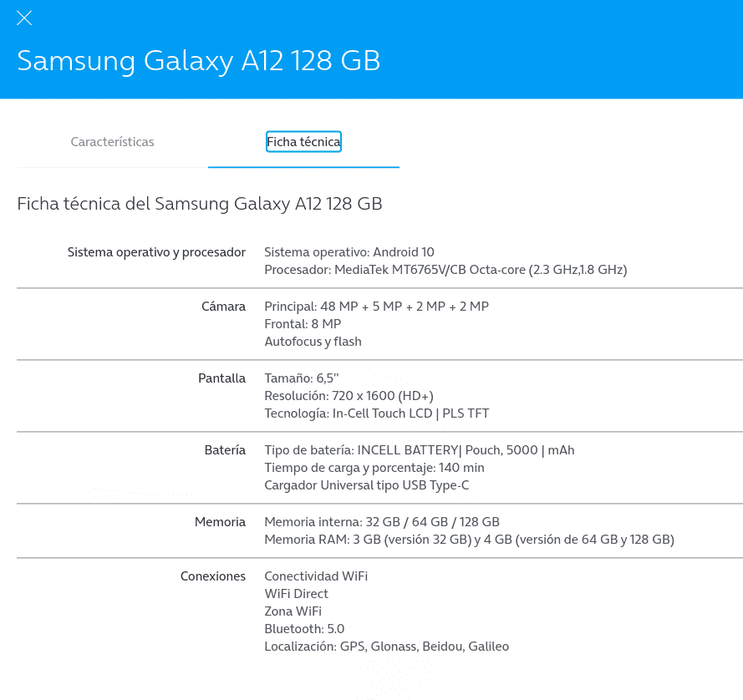Click the Sistema operativo Android 10 line
743x700 pixels.
click(x=349, y=252)
